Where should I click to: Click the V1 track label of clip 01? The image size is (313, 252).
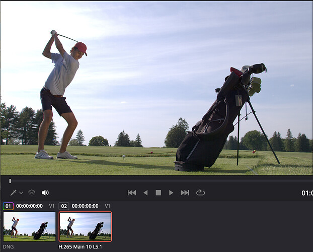point(52,206)
